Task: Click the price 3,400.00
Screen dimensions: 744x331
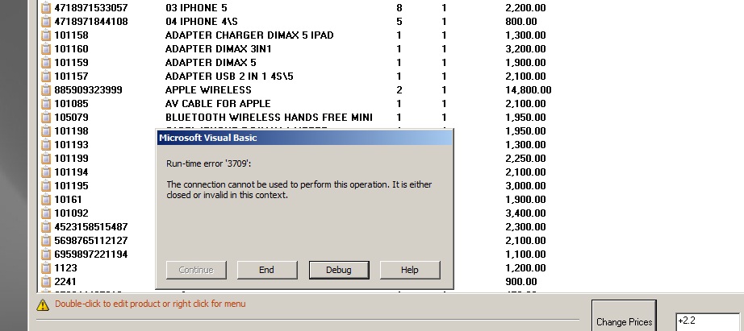Action: [526, 213]
